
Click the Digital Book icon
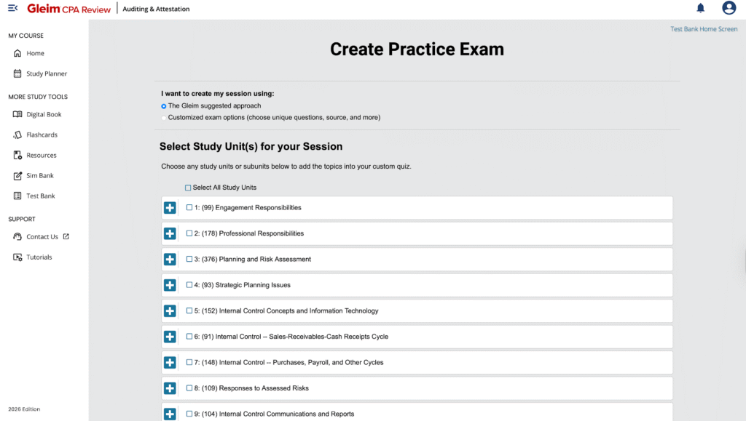(17, 114)
